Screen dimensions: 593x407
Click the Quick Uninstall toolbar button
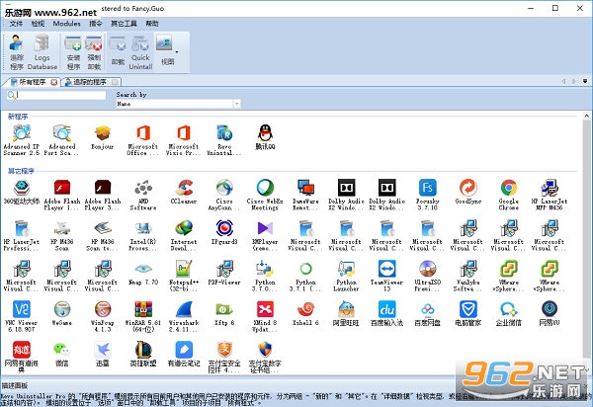pos(140,52)
